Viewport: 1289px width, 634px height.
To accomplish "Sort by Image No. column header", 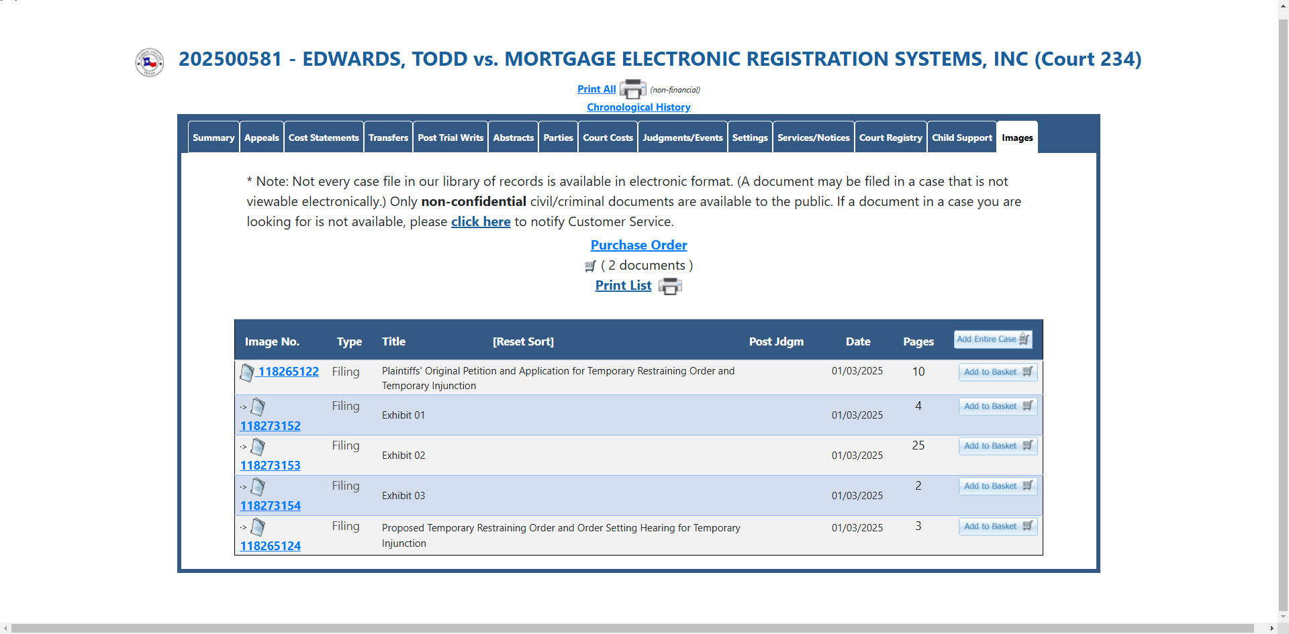I will [272, 341].
